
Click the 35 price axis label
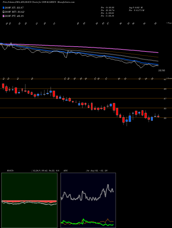point(165,108)
